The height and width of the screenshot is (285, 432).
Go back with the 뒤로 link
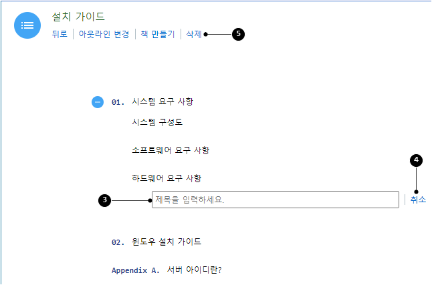(60, 34)
